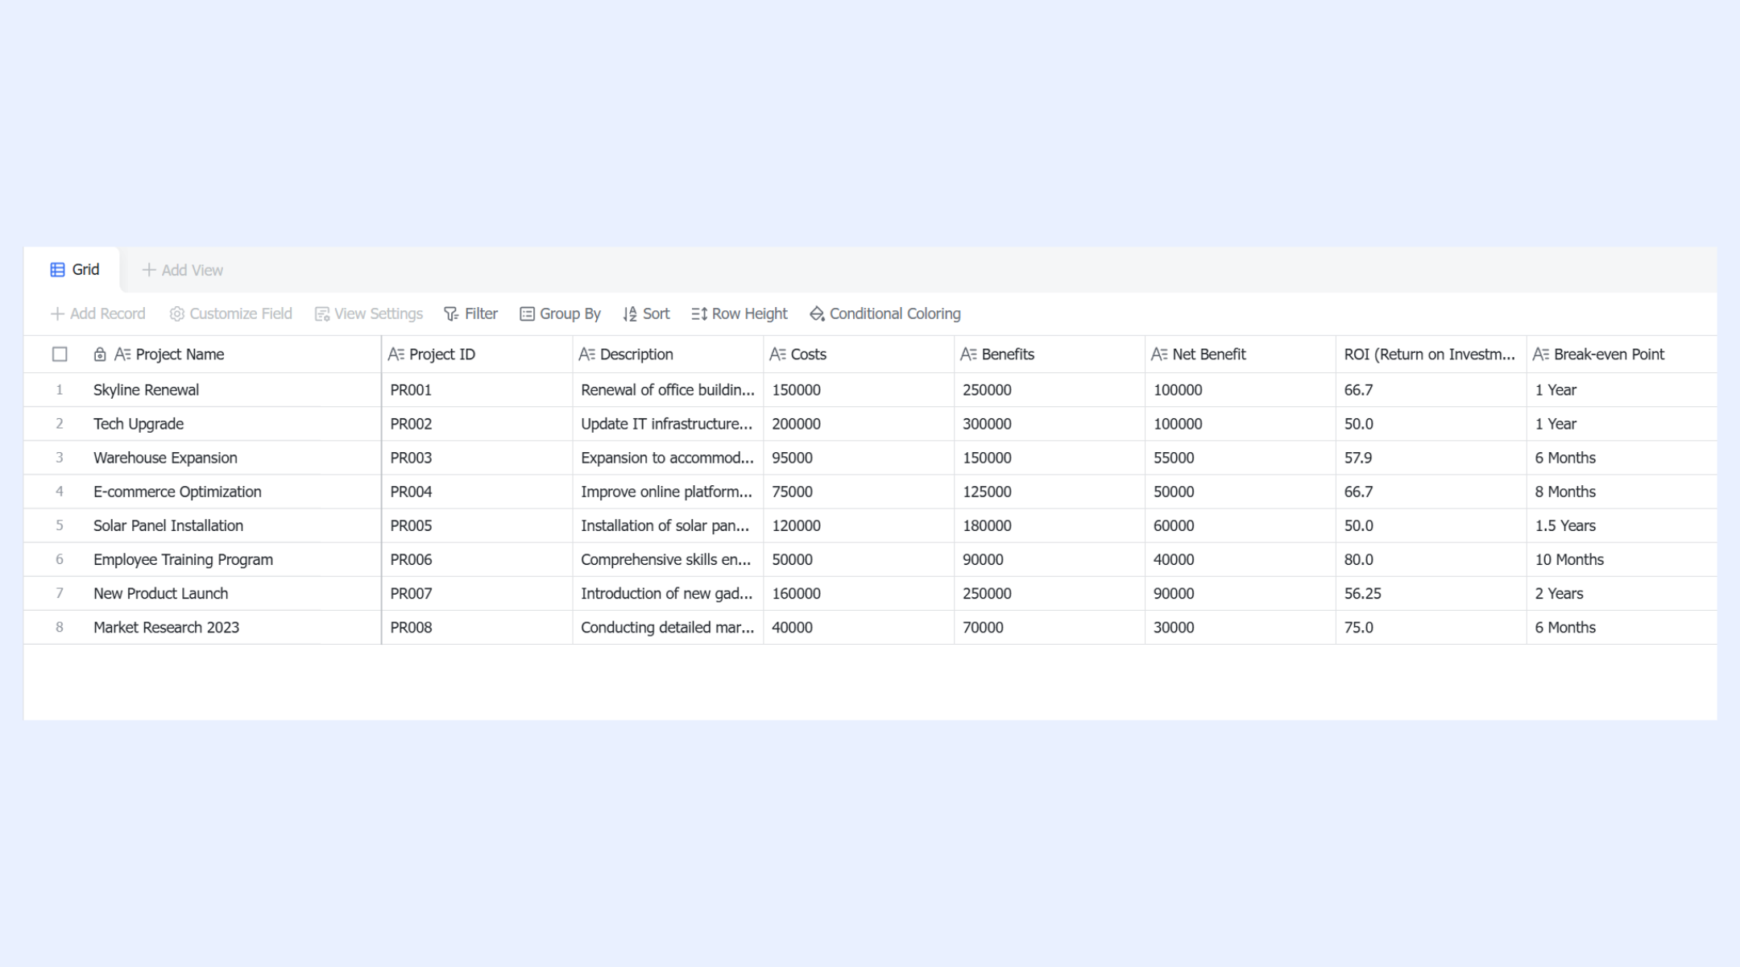Select the Warehouse Expansion cell

click(x=234, y=458)
